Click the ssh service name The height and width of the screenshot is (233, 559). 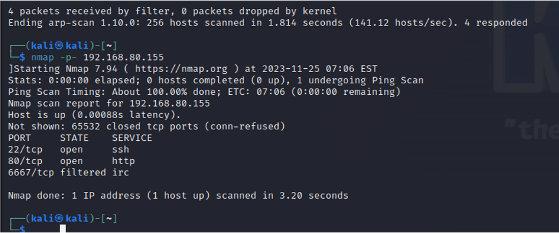tap(121, 149)
